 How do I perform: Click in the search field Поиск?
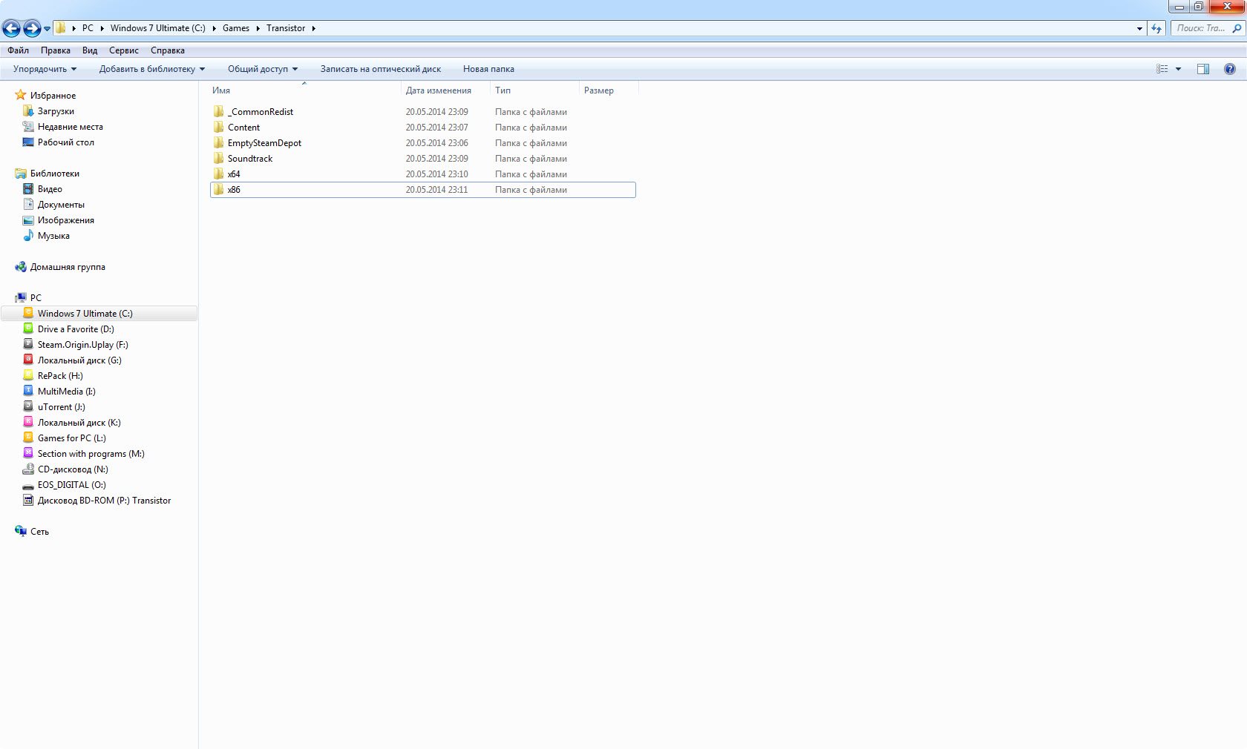coord(1201,28)
